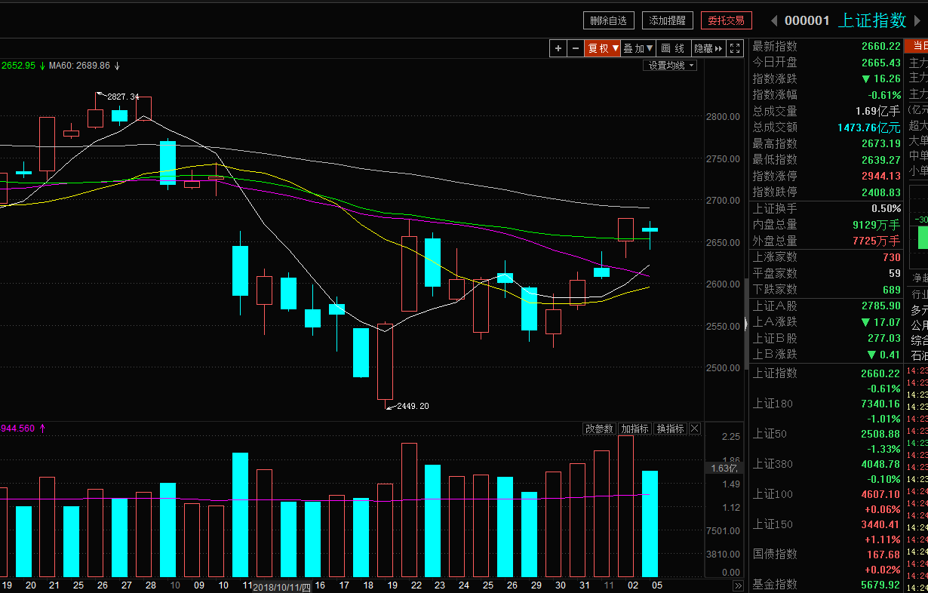
Task: Click 删除自选 button
Action: point(609,20)
